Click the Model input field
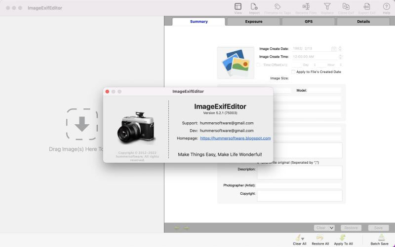This screenshot has width=395, height=247. coord(325,90)
